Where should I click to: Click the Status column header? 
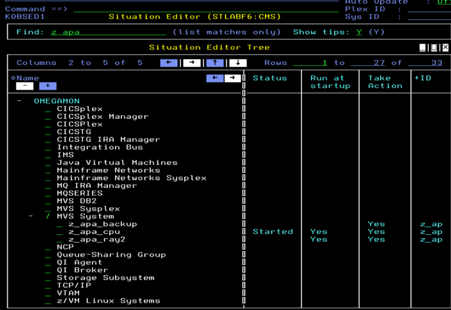pyautogui.click(x=270, y=78)
